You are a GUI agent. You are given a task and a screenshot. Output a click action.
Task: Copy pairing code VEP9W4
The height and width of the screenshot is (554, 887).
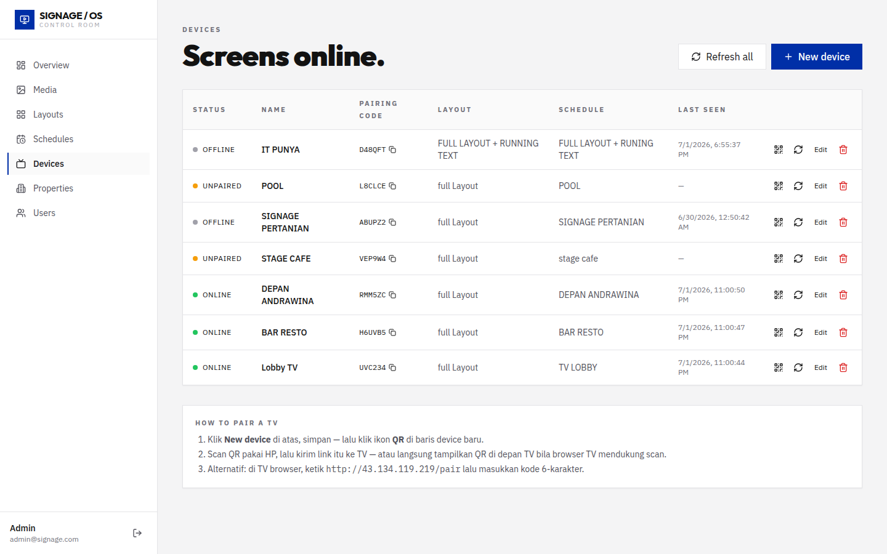392,259
